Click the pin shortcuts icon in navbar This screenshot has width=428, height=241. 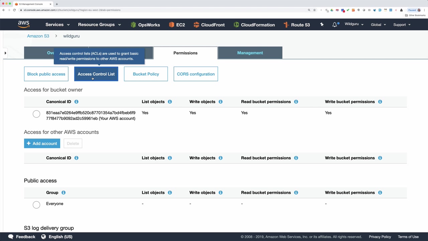(x=322, y=24)
